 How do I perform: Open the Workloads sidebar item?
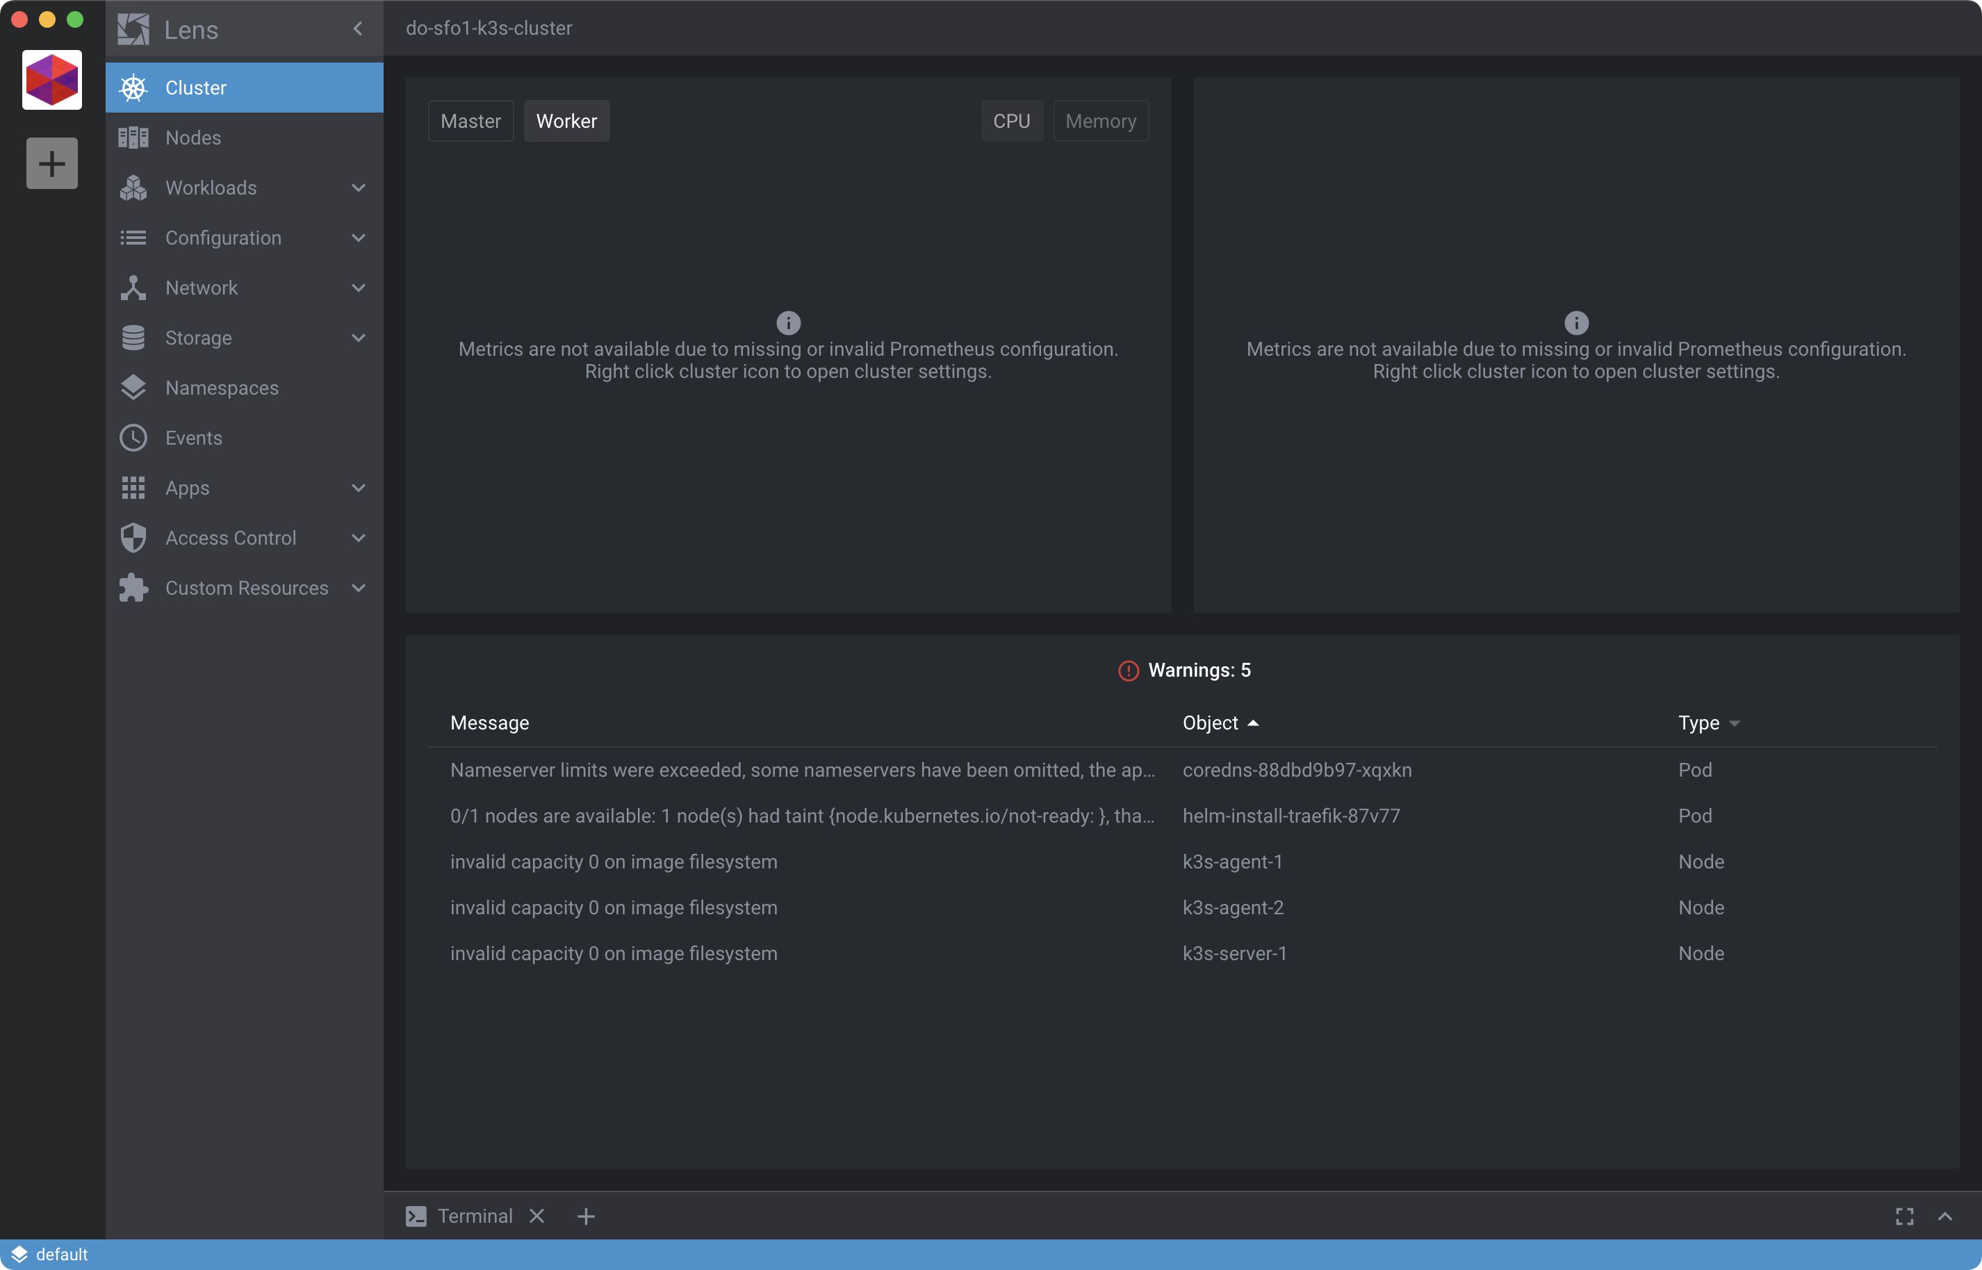244,188
